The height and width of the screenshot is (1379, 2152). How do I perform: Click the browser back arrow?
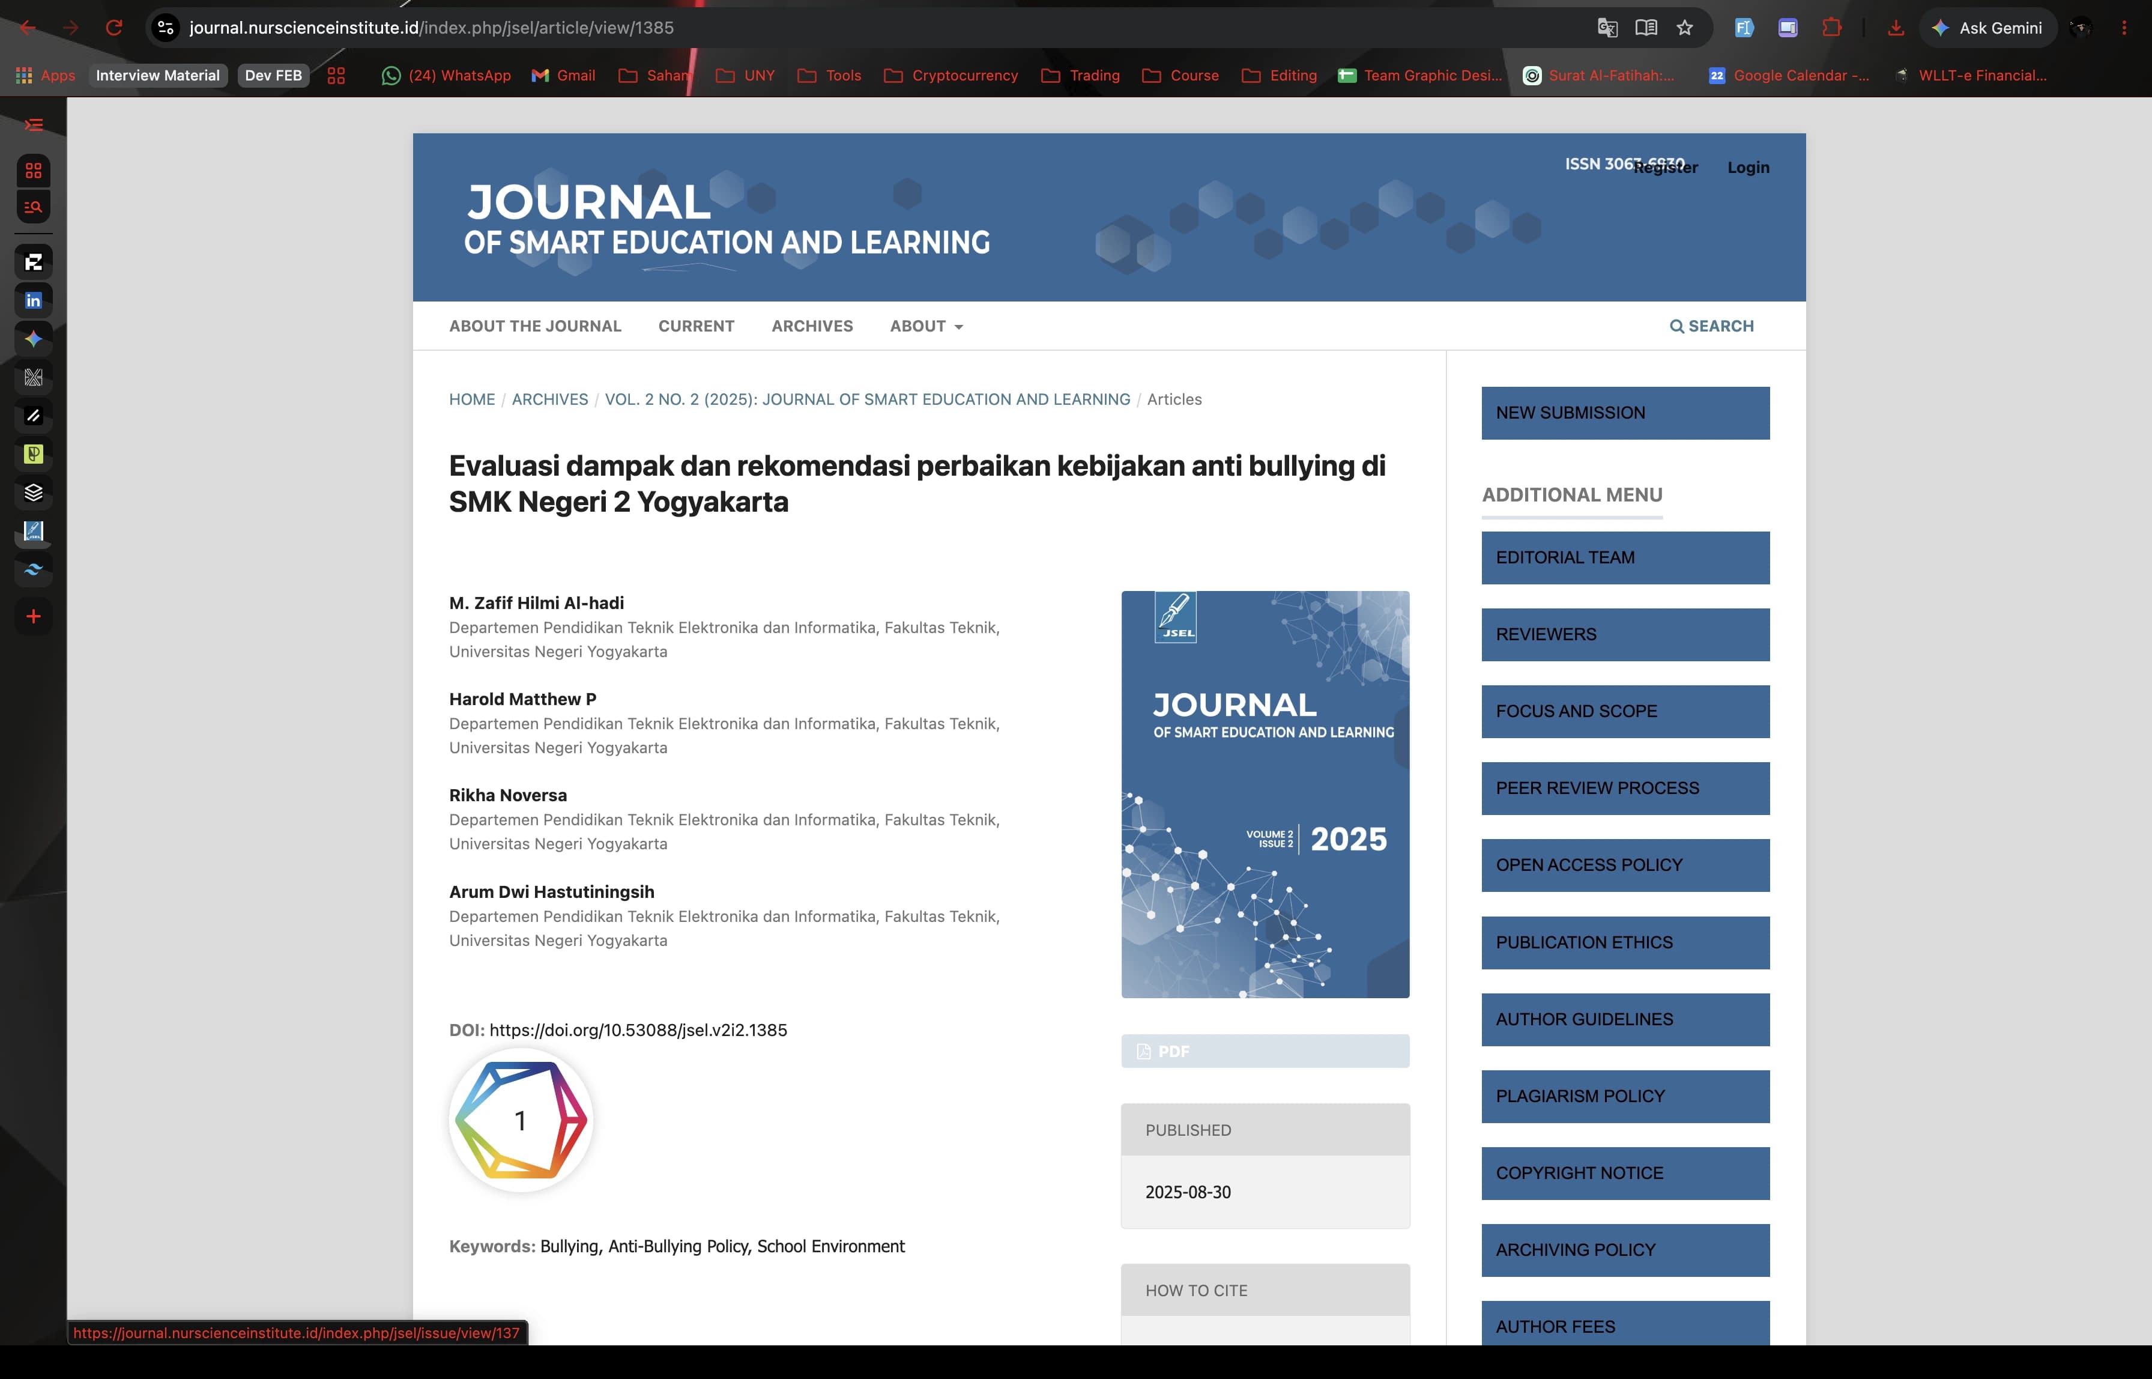click(x=28, y=28)
